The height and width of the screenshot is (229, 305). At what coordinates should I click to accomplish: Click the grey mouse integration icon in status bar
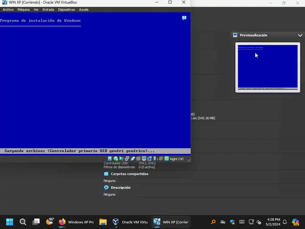point(161,159)
